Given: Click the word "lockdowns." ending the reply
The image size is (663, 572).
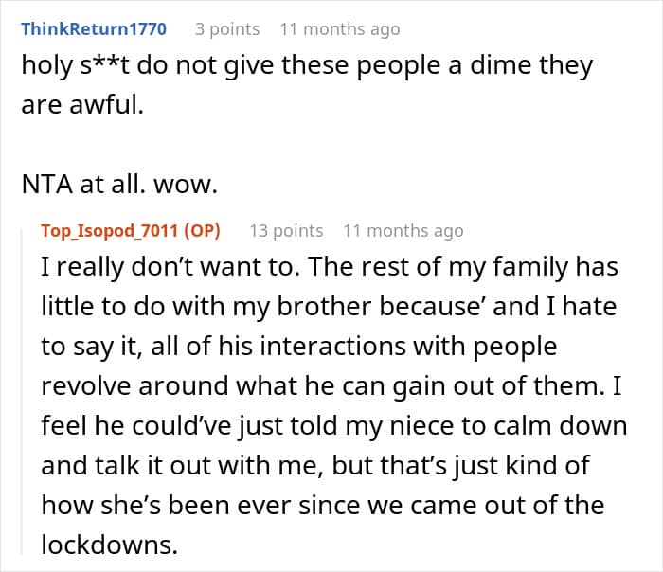Looking at the screenshot, I should coord(110,545).
